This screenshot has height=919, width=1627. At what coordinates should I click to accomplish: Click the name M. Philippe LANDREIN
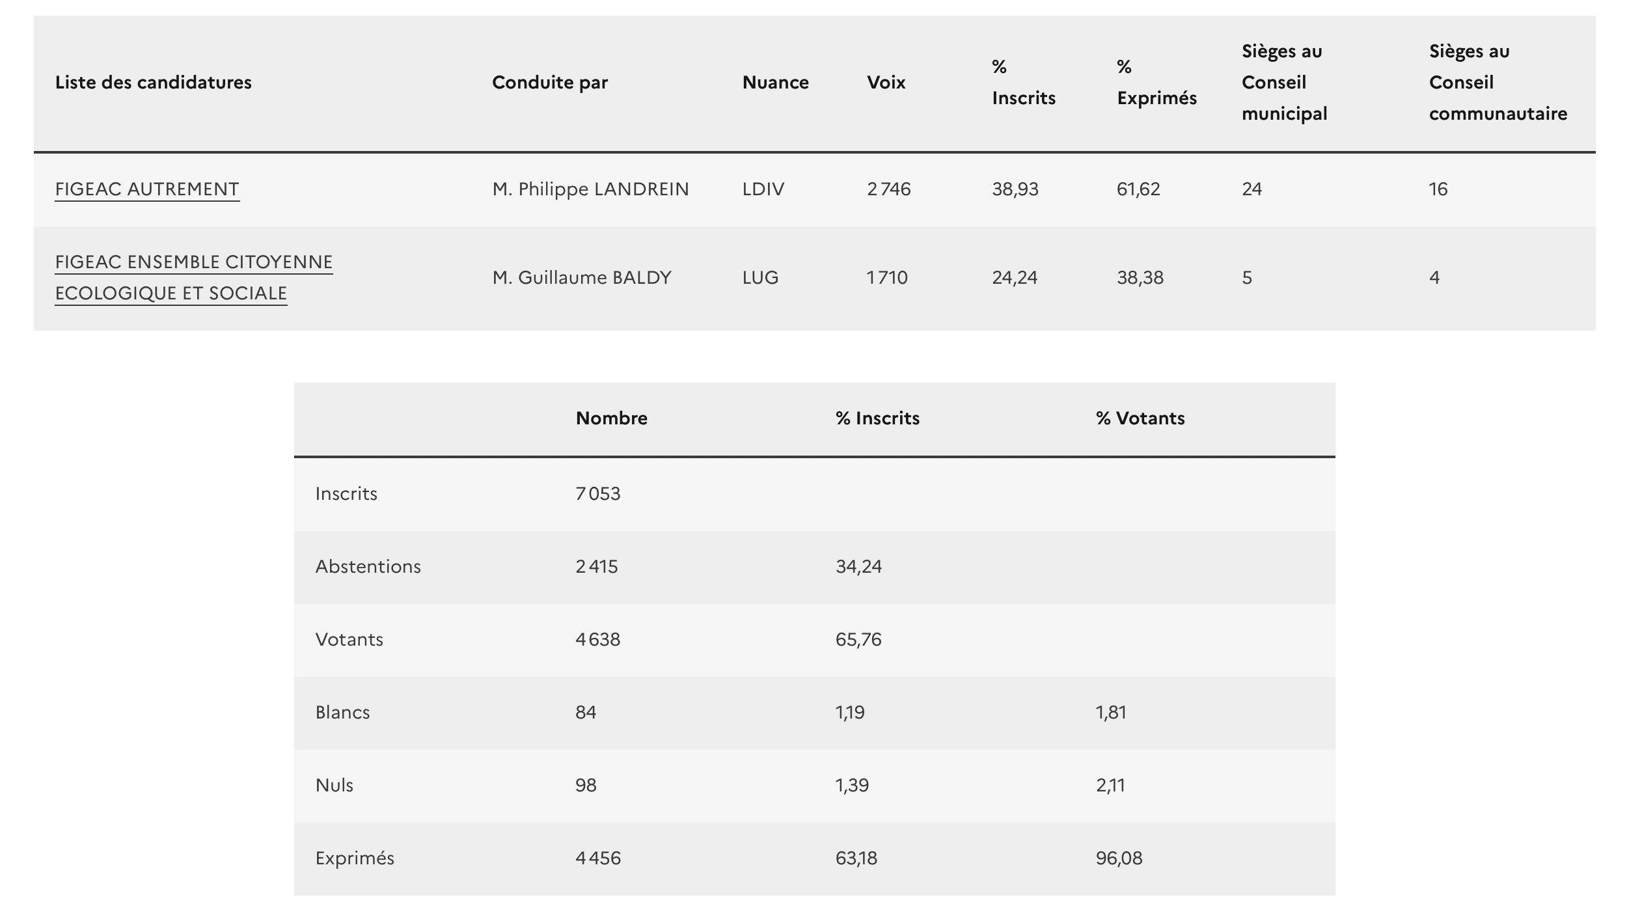tap(590, 189)
